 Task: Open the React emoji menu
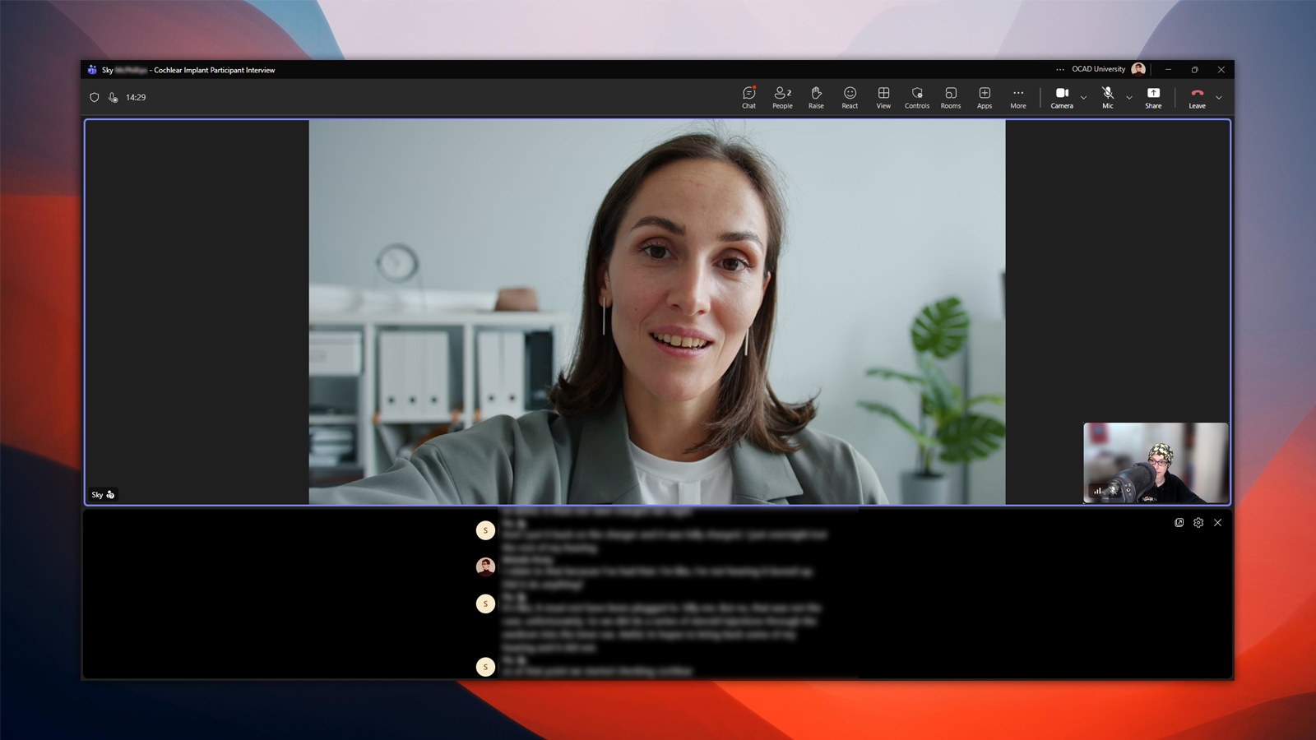click(850, 97)
